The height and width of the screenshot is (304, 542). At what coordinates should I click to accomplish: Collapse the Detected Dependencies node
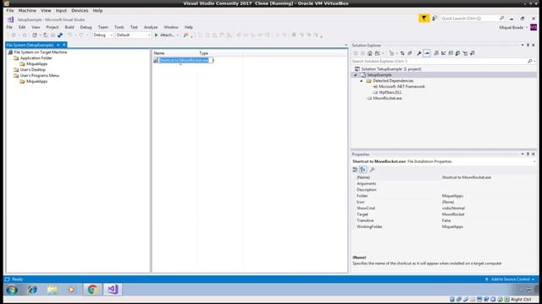point(362,81)
